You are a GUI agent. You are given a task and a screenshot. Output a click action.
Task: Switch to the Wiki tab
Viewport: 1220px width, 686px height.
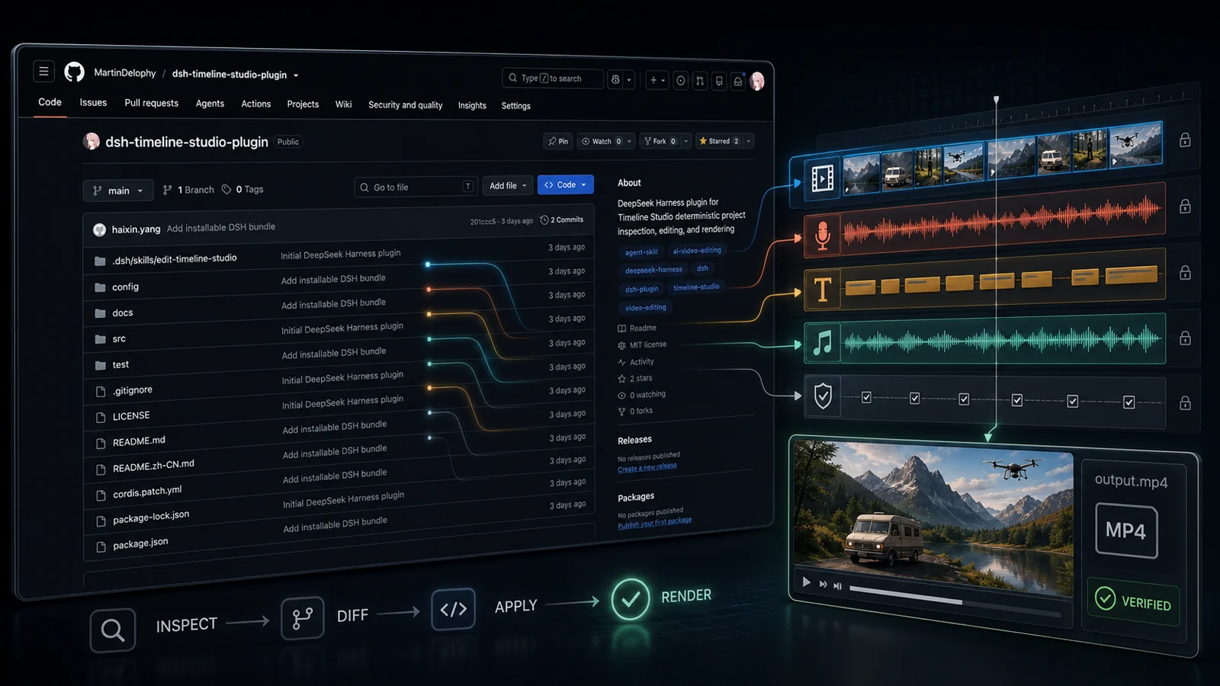(344, 104)
